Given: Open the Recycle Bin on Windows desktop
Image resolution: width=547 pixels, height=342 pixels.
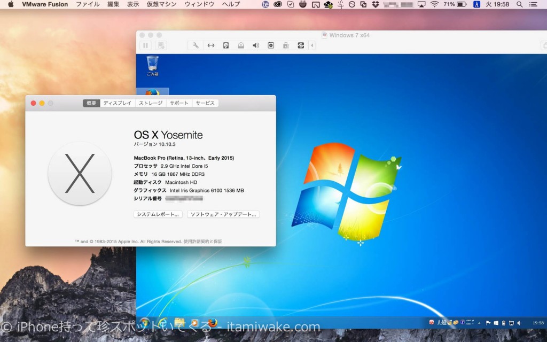Looking at the screenshot, I should click(152, 66).
